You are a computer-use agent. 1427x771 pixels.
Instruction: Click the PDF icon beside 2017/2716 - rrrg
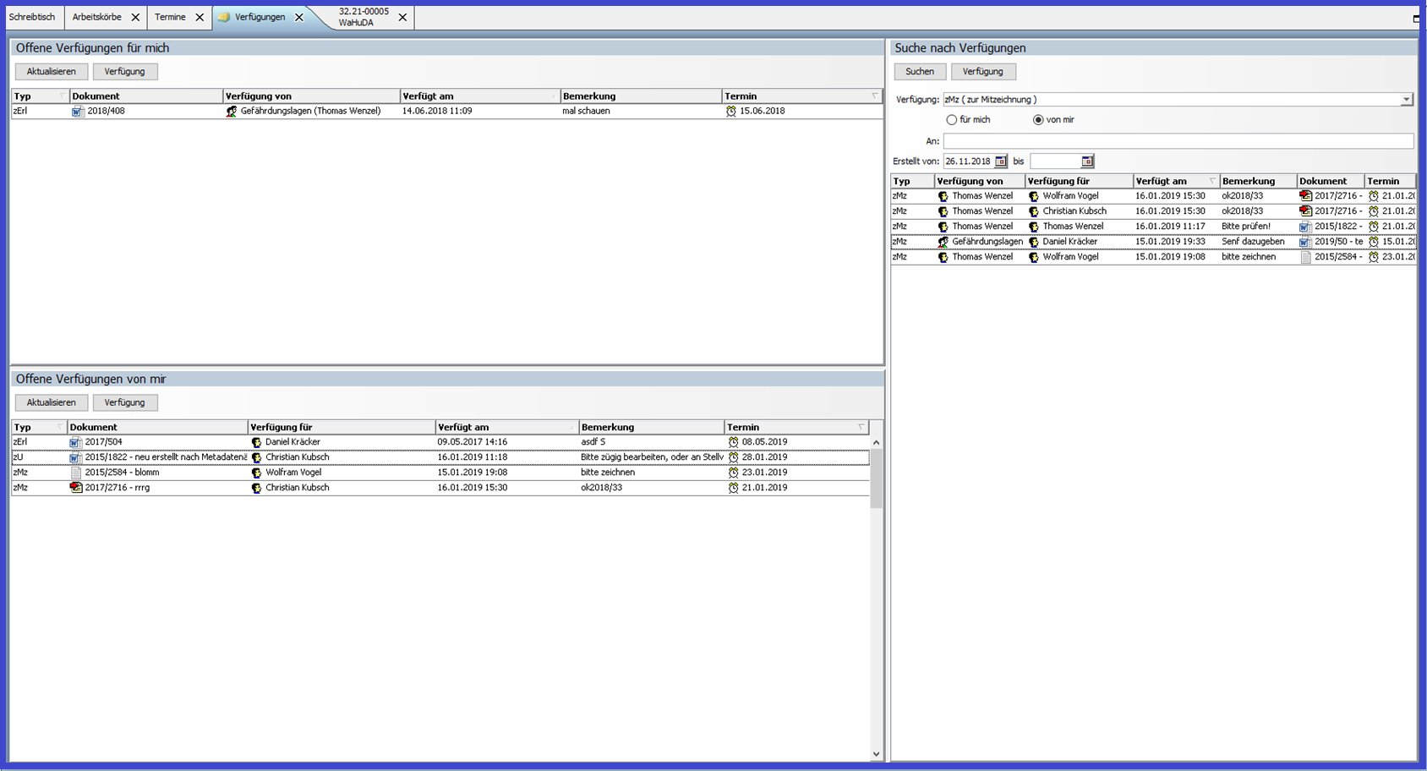point(76,488)
